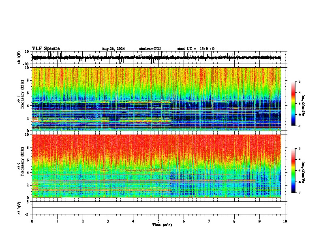Click time axis tick label "4" under the plots

(133, 221)
